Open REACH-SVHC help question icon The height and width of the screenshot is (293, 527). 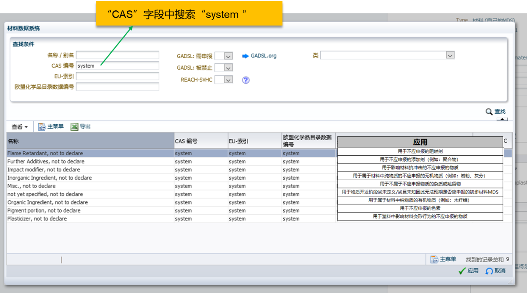pyautogui.click(x=246, y=80)
